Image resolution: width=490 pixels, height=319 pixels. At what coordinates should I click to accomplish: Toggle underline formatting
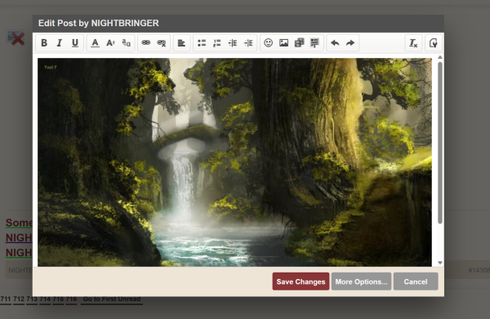pyautogui.click(x=75, y=42)
